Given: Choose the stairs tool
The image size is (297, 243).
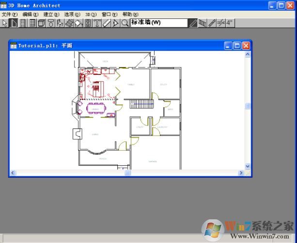Looking at the screenshot, I should [69, 23].
